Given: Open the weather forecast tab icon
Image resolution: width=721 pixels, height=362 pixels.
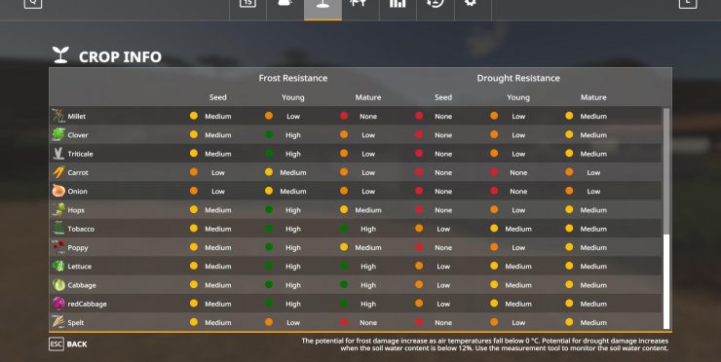Looking at the screenshot, I should pyautogui.click(x=285, y=3).
